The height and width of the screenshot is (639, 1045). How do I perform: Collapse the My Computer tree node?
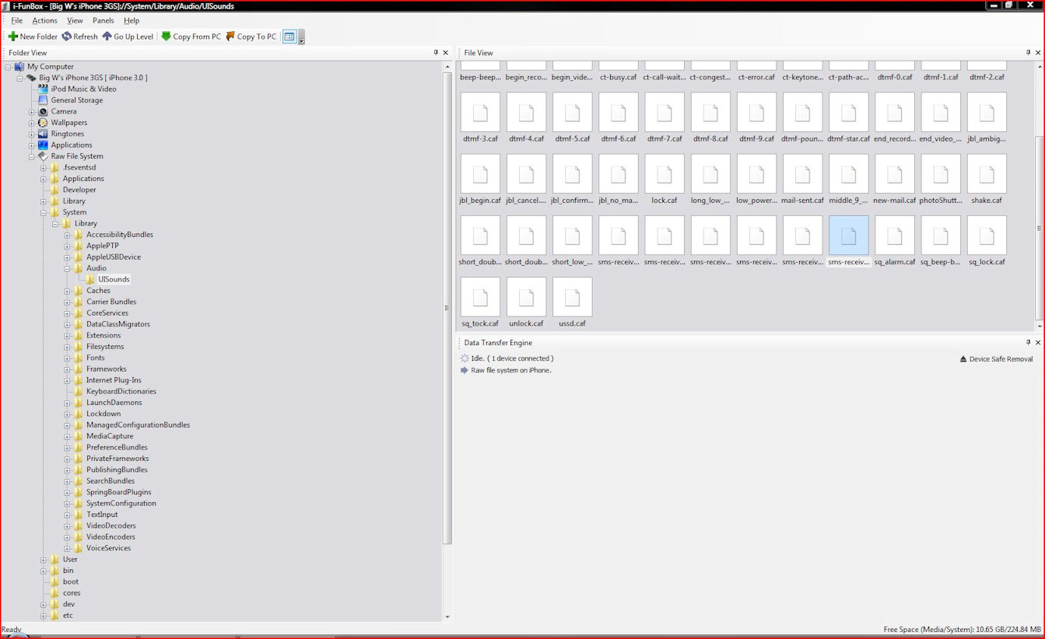coord(8,67)
